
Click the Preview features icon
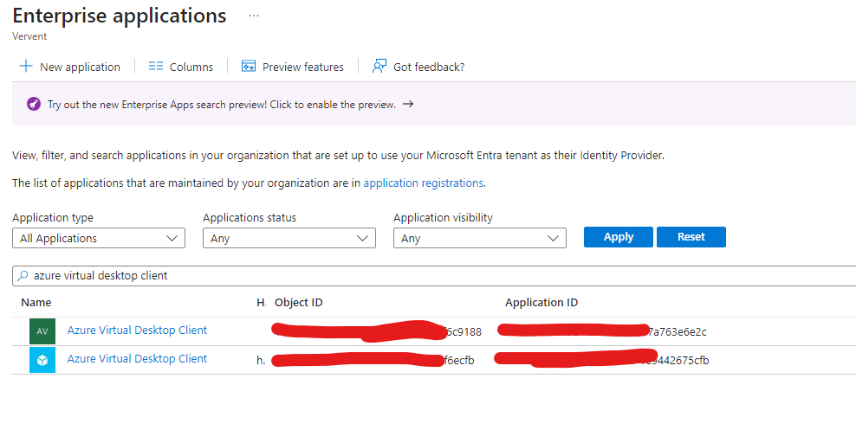tap(249, 67)
